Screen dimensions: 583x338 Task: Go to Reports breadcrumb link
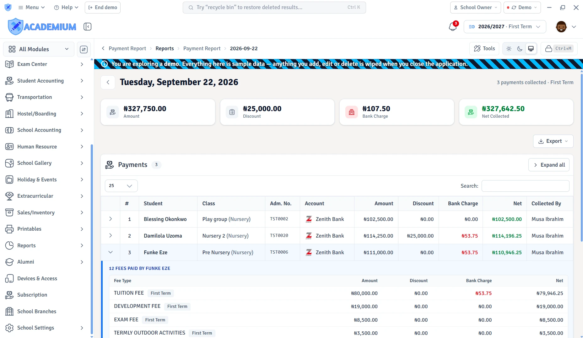(x=165, y=49)
